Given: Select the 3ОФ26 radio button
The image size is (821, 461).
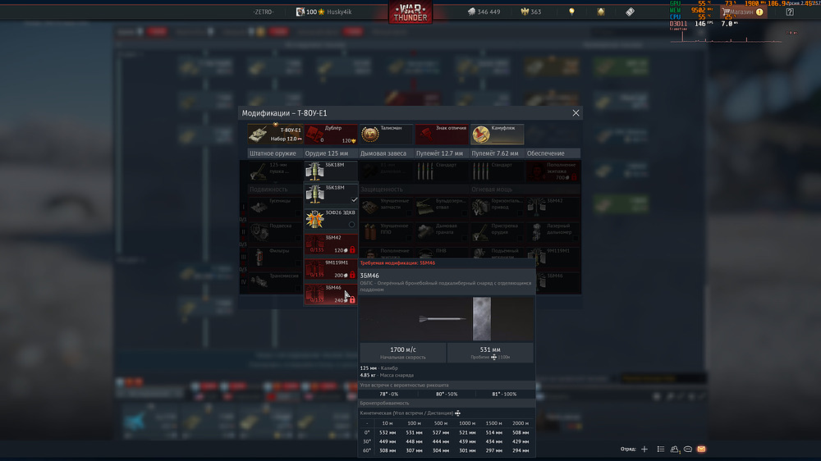Looking at the screenshot, I should (352, 224).
